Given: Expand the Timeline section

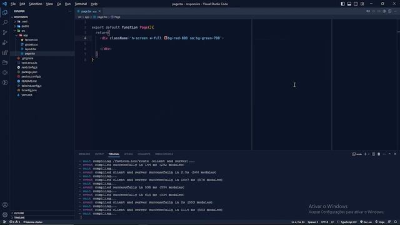Looking at the screenshot, I should pos(19,217).
